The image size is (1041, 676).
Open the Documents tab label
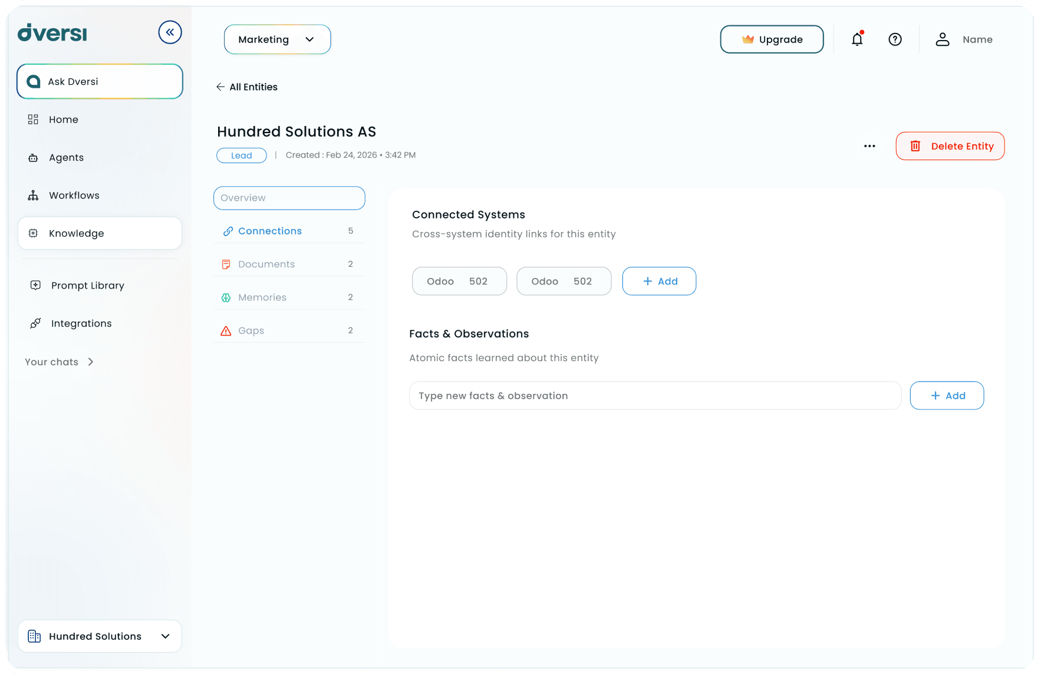[266, 264]
